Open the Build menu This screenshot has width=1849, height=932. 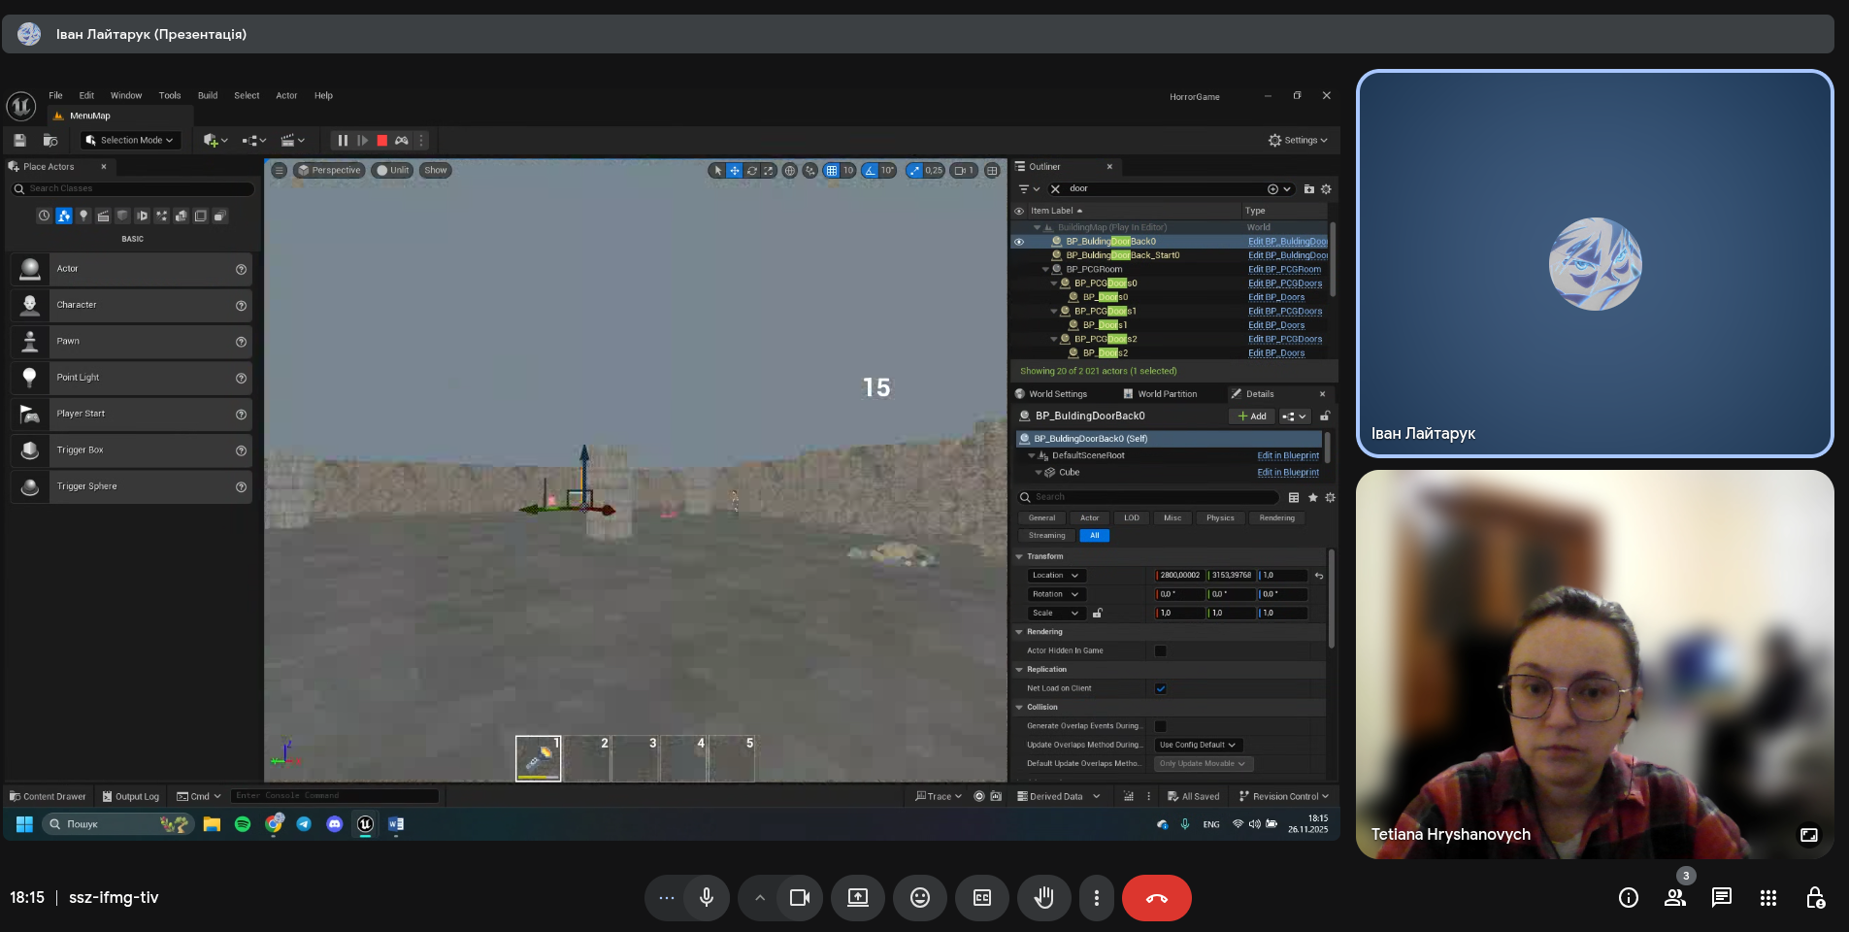coord(208,96)
